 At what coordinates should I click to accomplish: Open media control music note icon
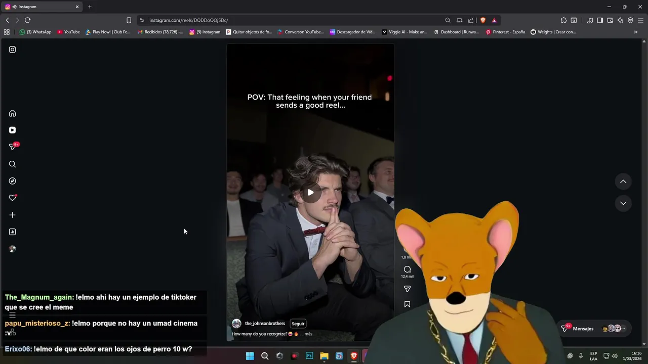[590, 20]
